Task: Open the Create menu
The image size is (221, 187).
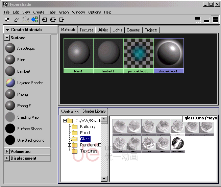Action: tap(39, 12)
